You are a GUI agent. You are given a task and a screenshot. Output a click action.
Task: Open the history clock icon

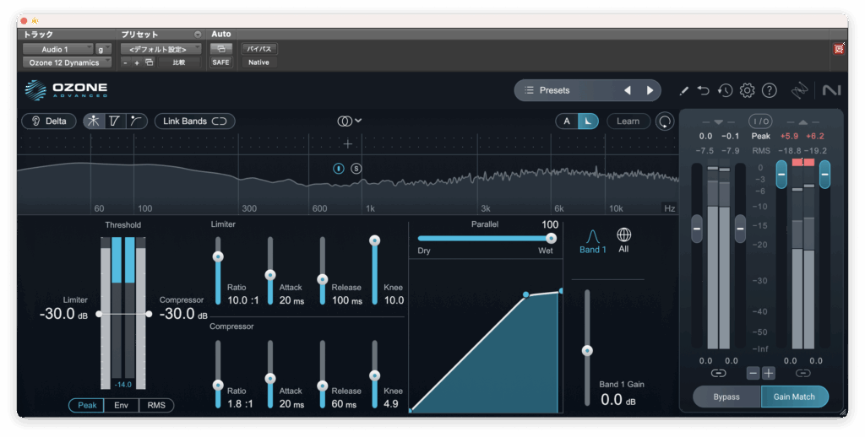tap(725, 90)
